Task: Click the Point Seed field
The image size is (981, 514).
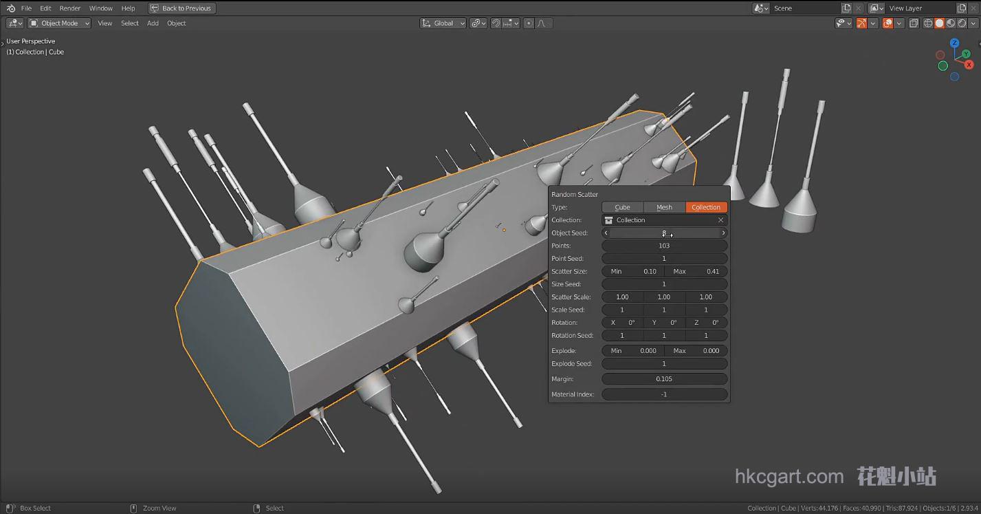Action: [x=664, y=259]
